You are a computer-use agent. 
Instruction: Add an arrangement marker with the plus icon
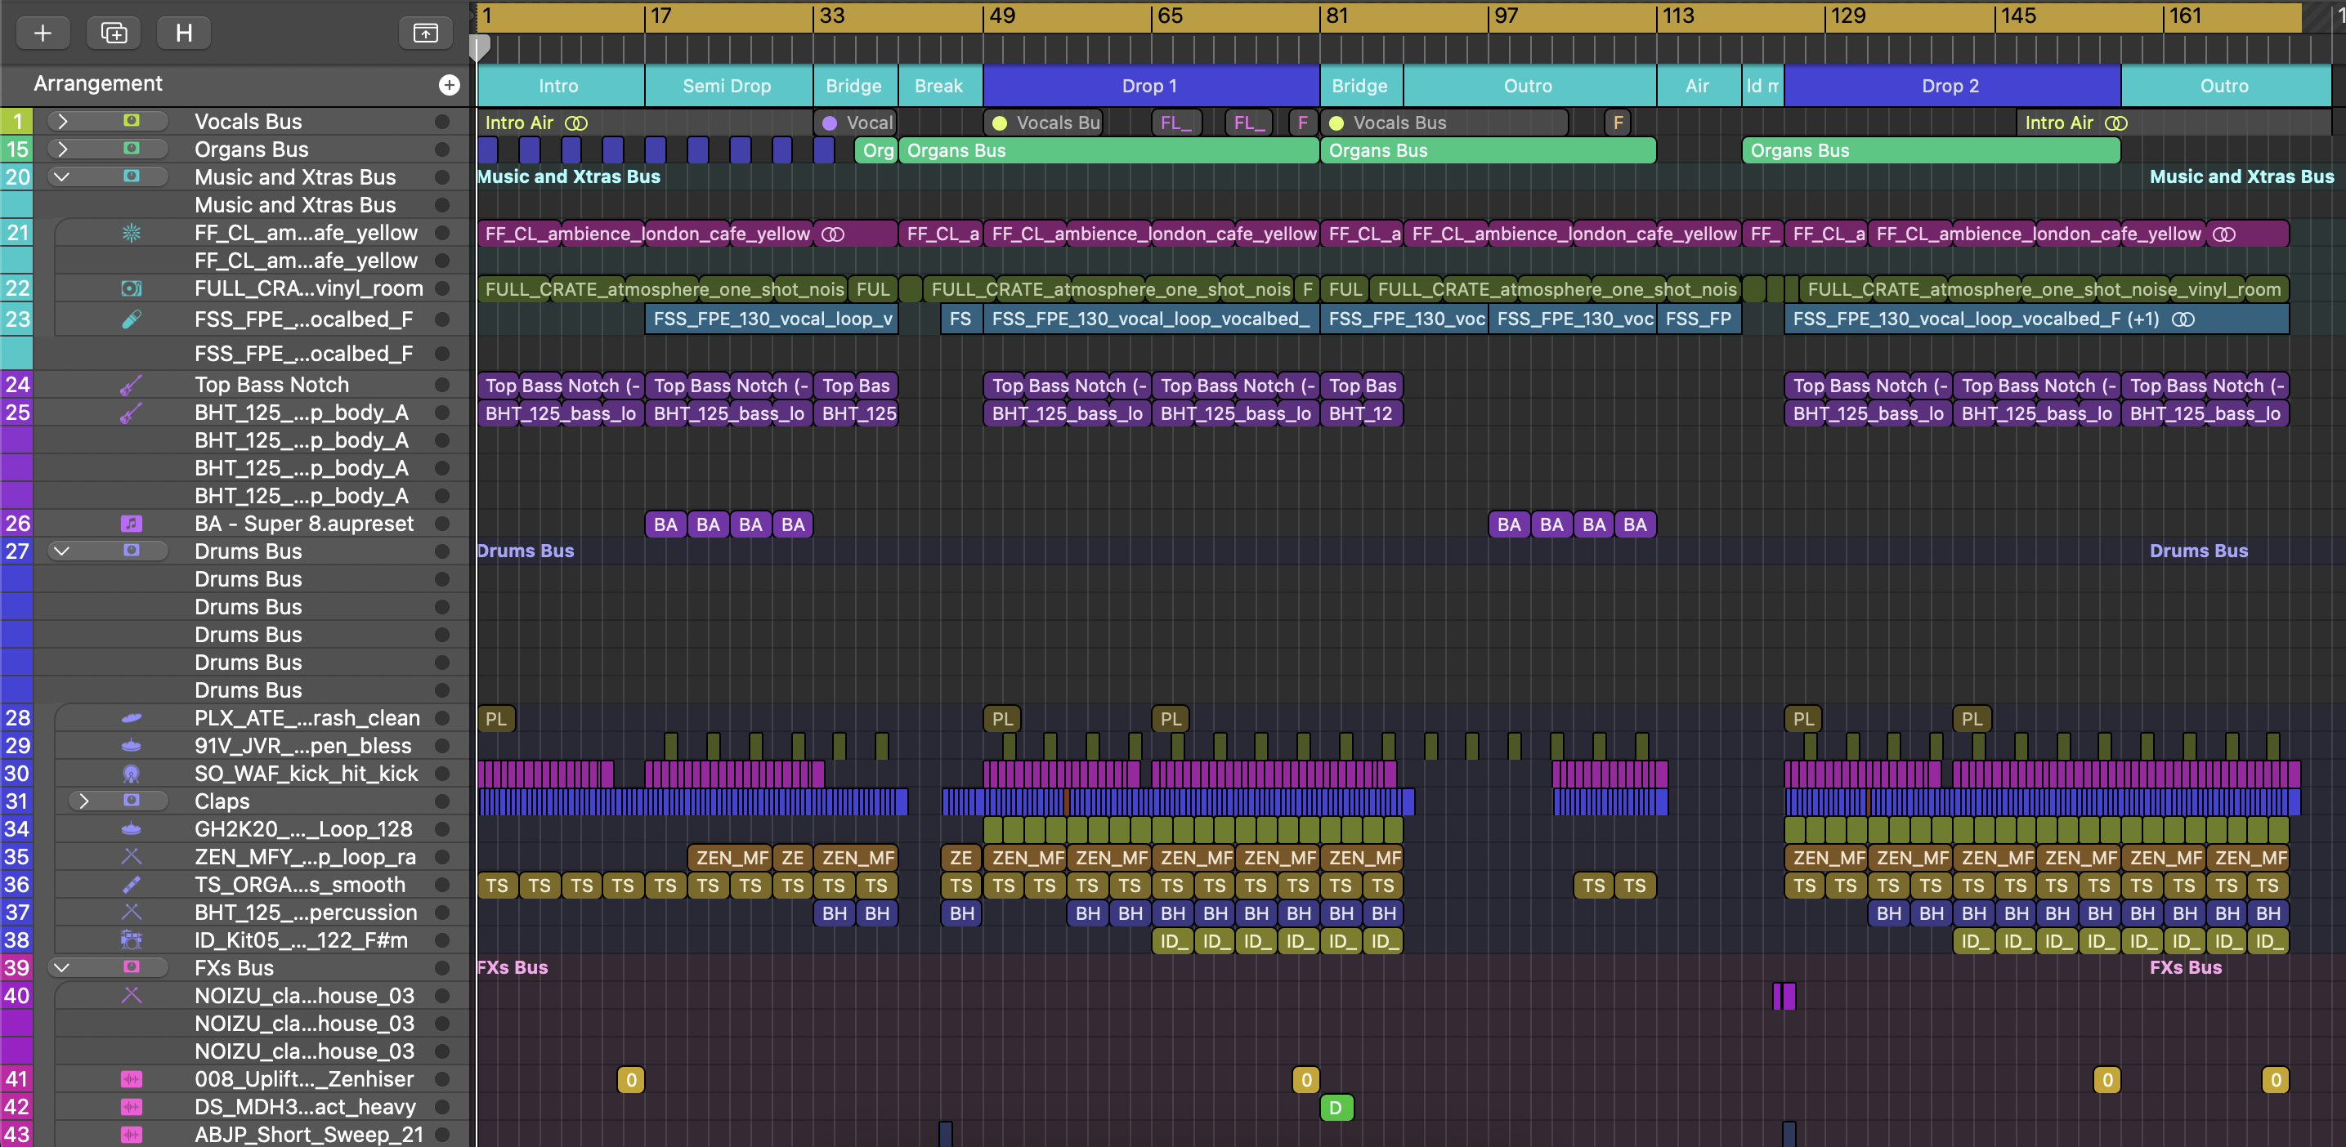point(449,85)
